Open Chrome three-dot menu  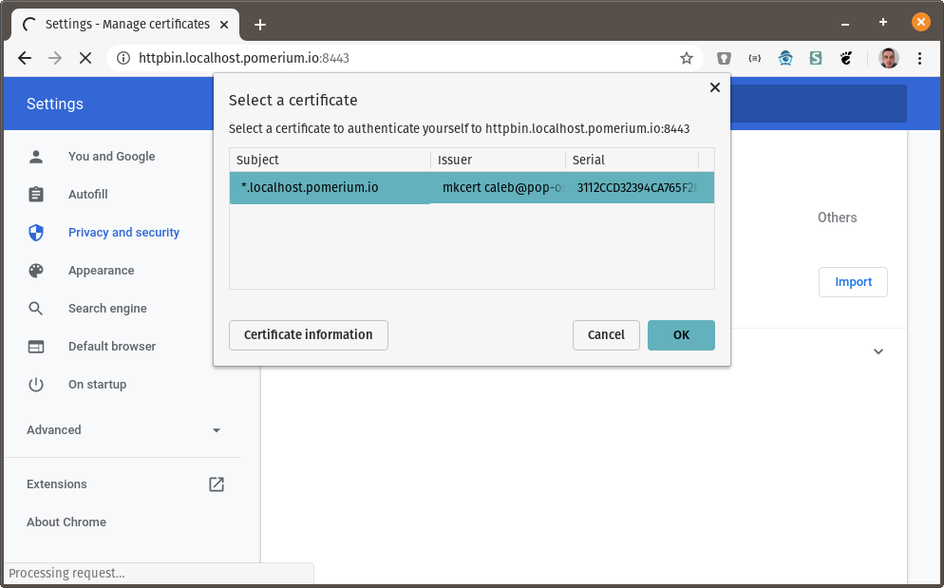(919, 58)
